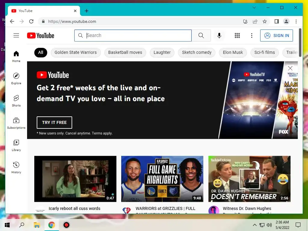Click the SIGN IN button
The height and width of the screenshot is (231, 308).
coord(276,35)
